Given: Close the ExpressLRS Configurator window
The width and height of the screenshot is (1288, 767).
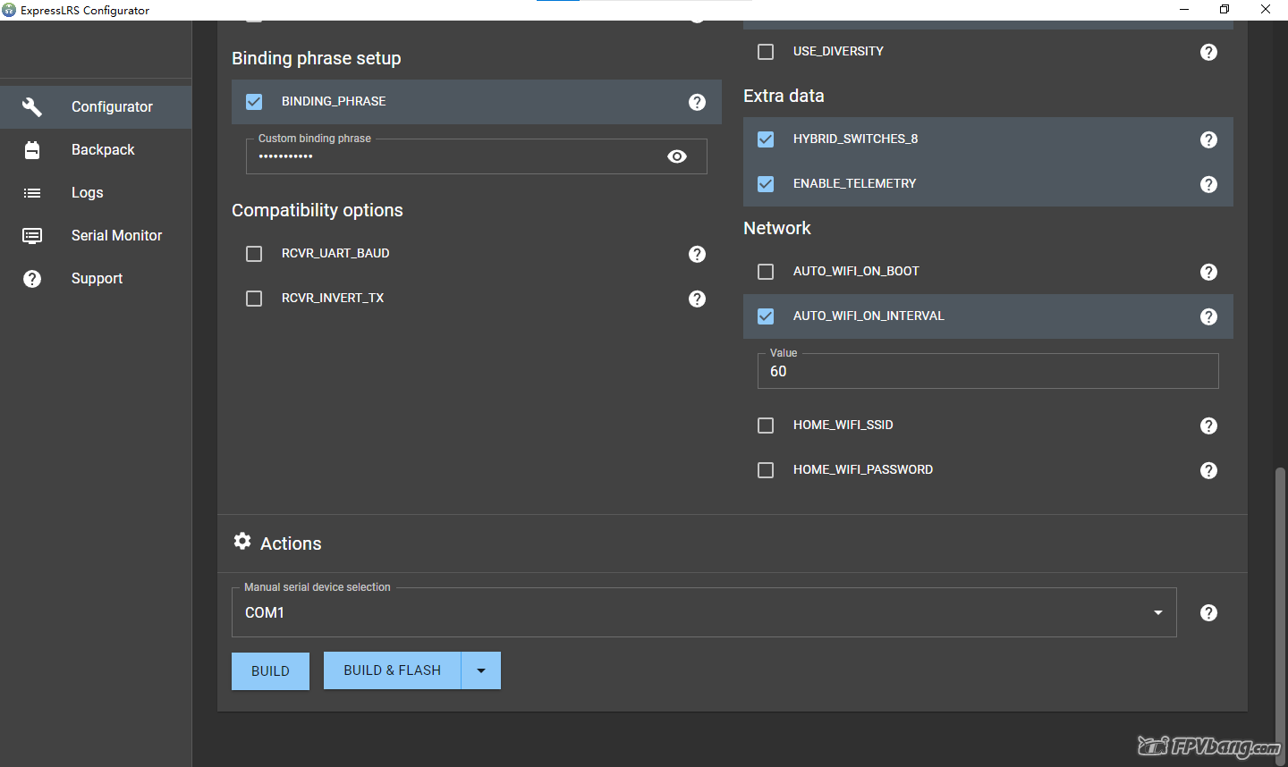Looking at the screenshot, I should pyautogui.click(x=1266, y=10).
